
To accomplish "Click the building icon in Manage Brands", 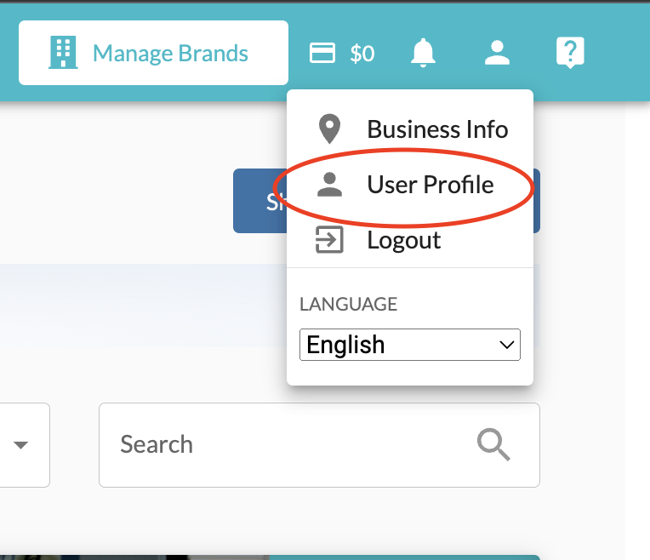I will (x=63, y=53).
